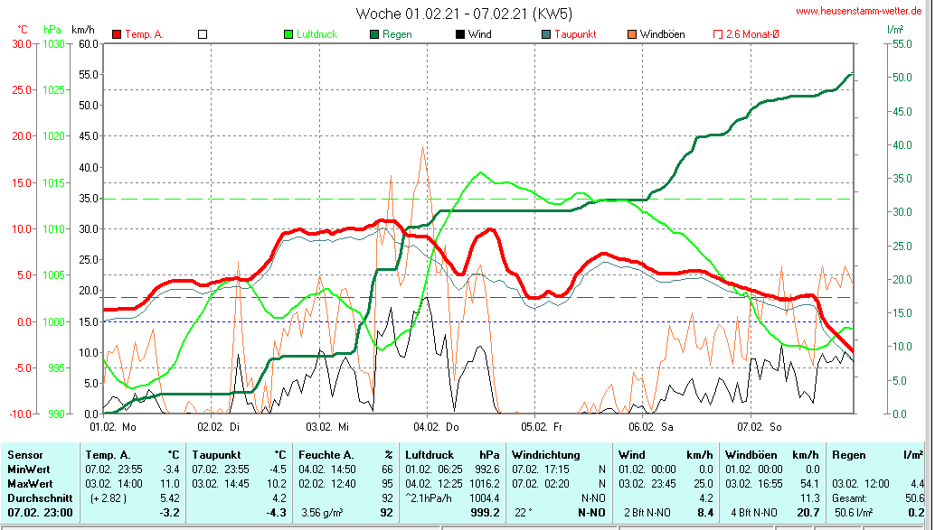
Task: Click the current pressure value 999.2
Action: [x=485, y=513]
